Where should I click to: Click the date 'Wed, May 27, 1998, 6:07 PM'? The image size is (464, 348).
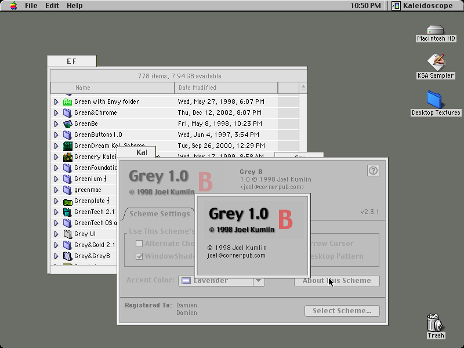pyautogui.click(x=221, y=102)
